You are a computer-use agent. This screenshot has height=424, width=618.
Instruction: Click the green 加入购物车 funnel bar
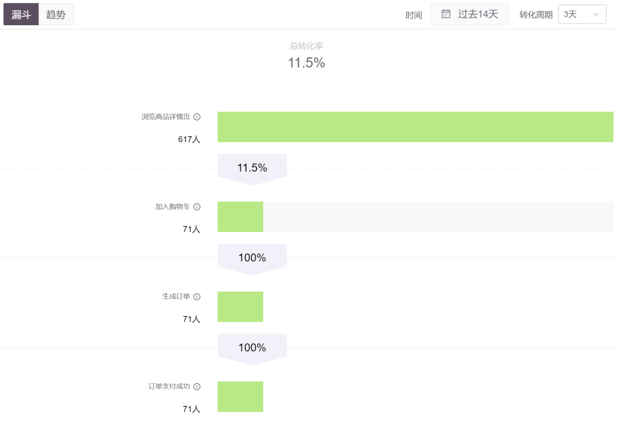pos(240,217)
